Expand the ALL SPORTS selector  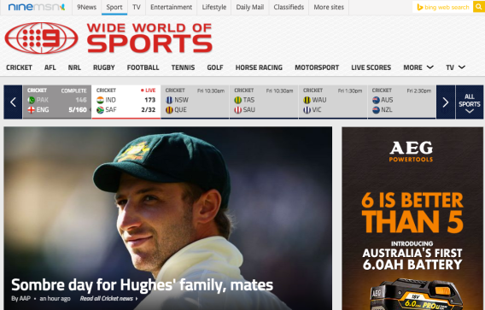(470, 102)
